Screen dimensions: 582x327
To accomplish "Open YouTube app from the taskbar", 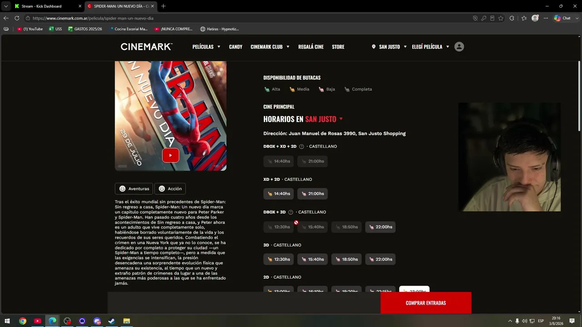I will 38,321.
